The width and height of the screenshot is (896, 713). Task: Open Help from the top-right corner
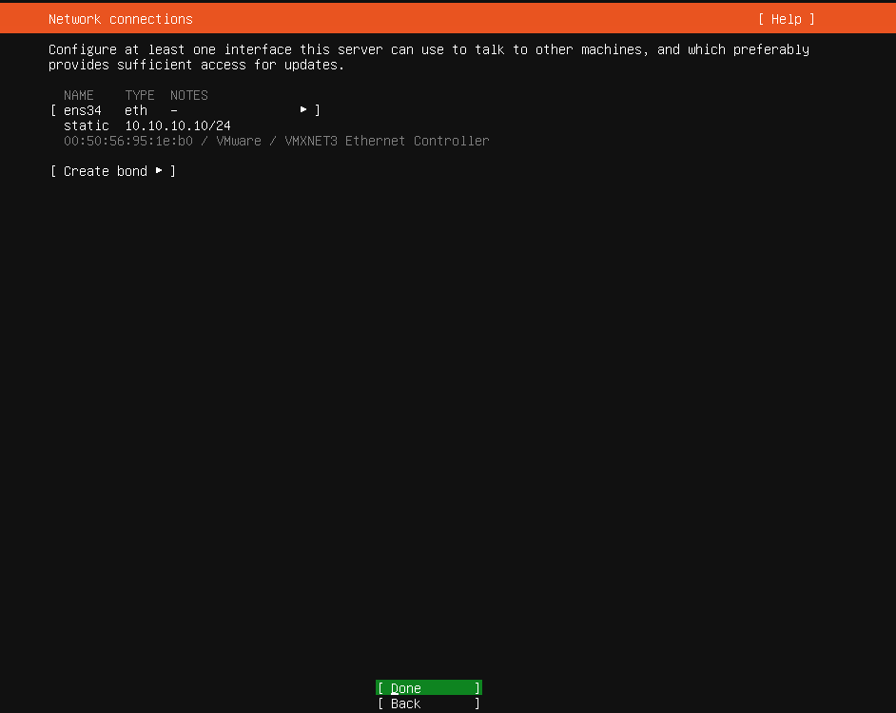786,18
